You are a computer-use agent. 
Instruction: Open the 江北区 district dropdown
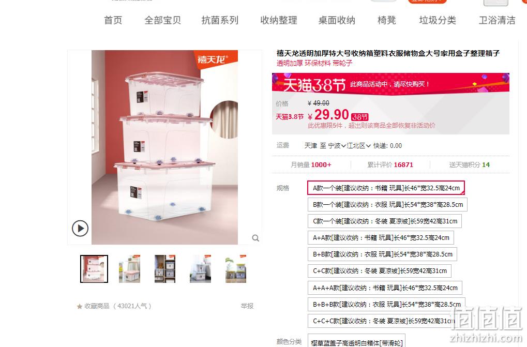click(358, 146)
